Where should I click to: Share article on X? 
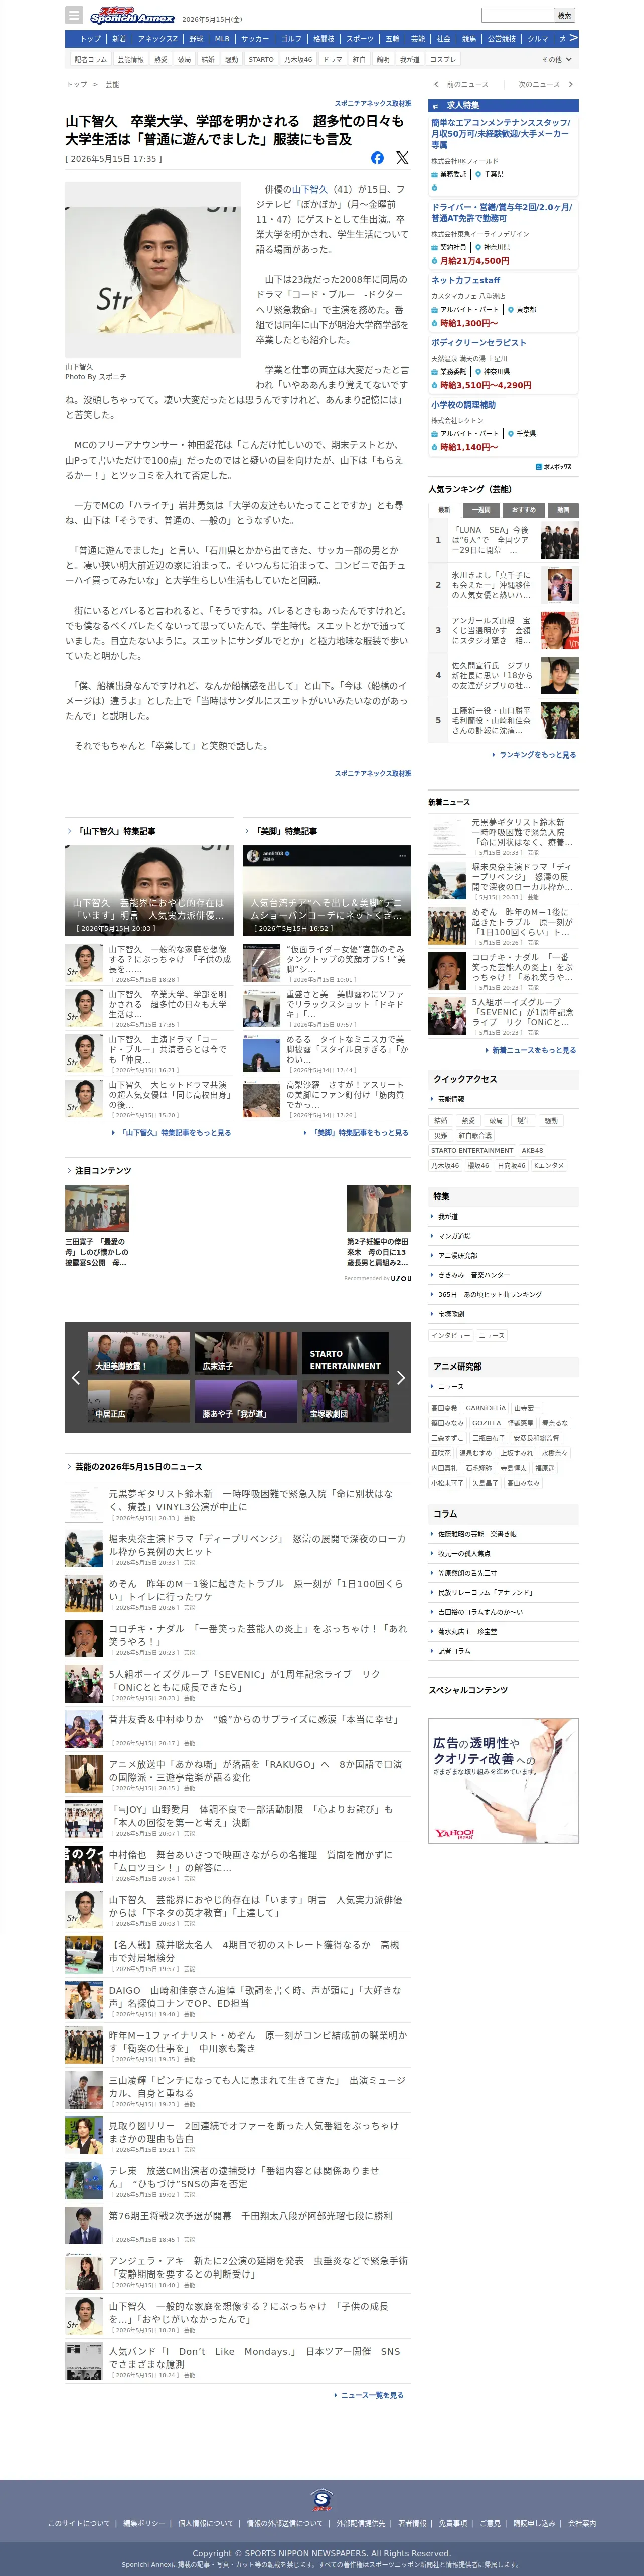[x=402, y=157]
